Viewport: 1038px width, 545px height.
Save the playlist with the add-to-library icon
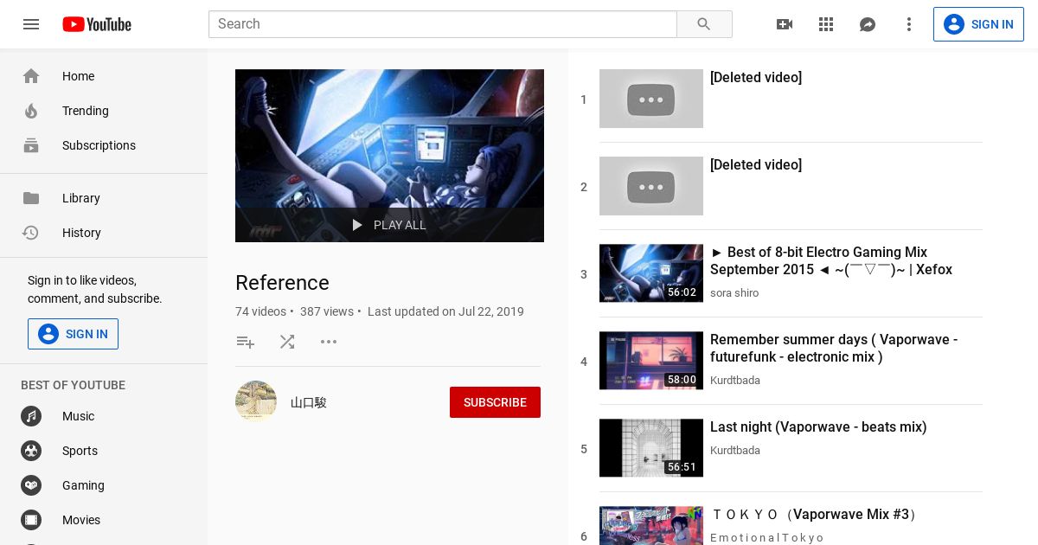246,342
